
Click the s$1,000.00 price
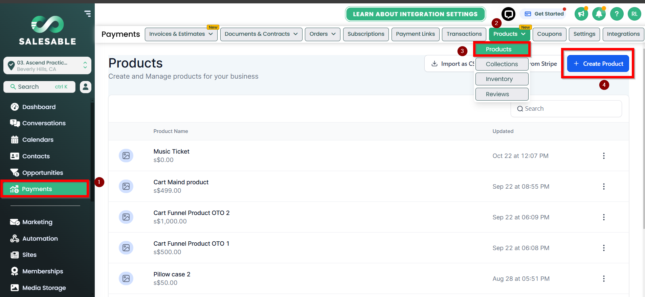pyautogui.click(x=170, y=221)
